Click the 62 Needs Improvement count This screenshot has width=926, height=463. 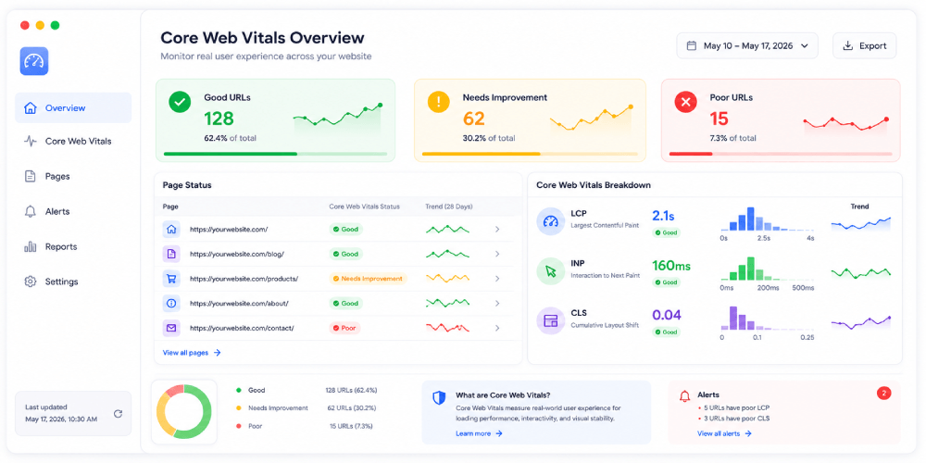click(x=473, y=119)
